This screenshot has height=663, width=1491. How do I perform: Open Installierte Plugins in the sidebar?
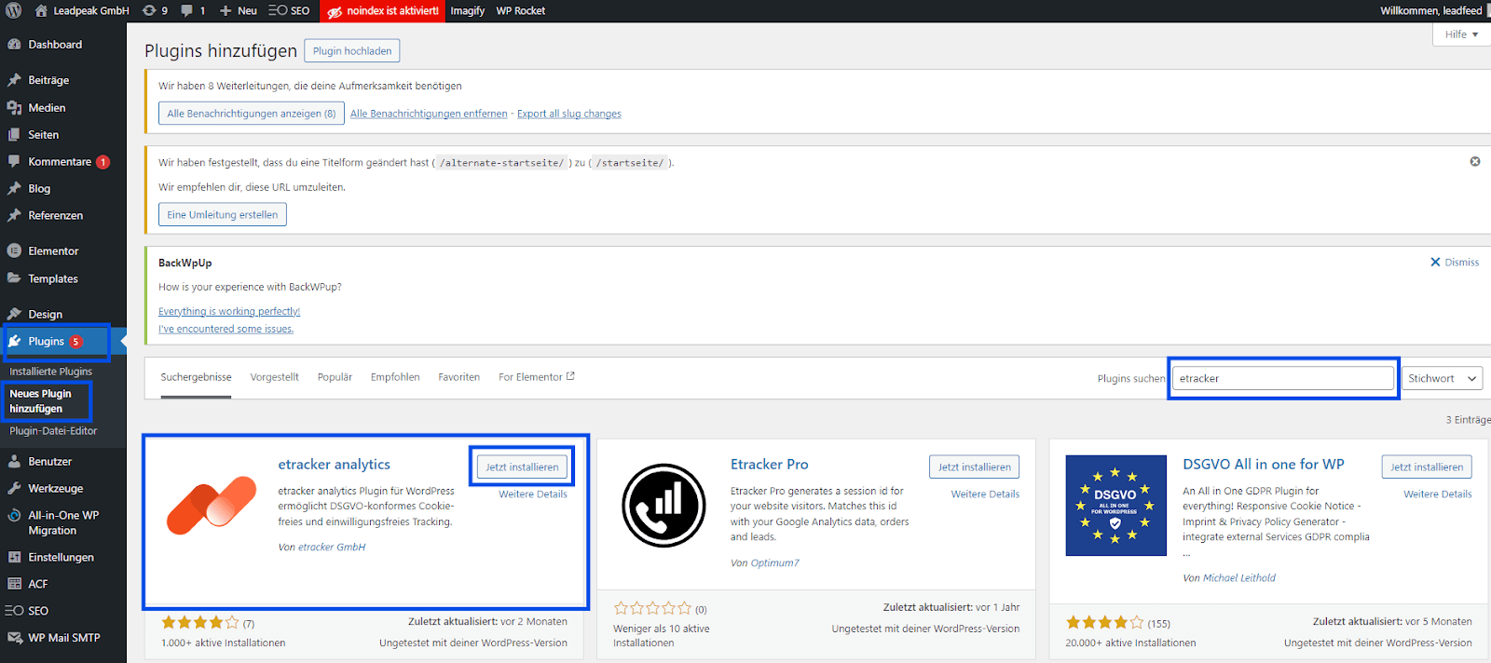50,372
